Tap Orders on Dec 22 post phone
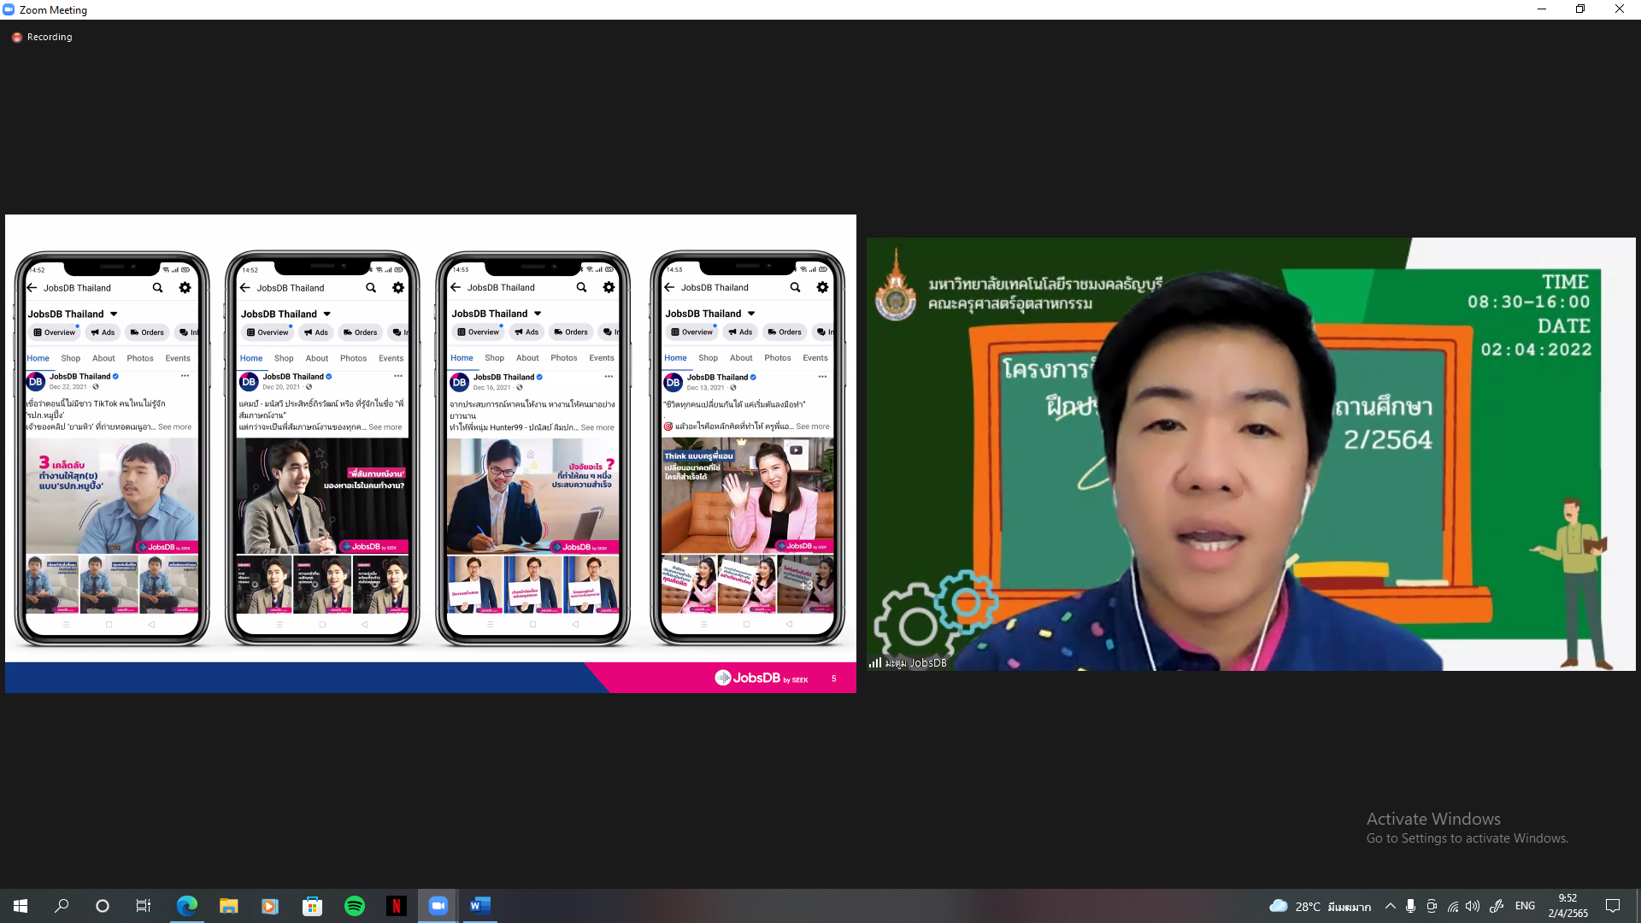 pos(147,332)
